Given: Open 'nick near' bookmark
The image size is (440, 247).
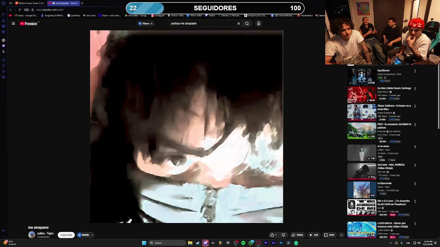Looking at the screenshot, I should click(89, 15).
